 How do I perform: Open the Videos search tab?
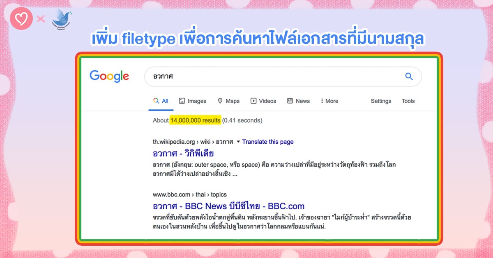(x=263, y=101)
